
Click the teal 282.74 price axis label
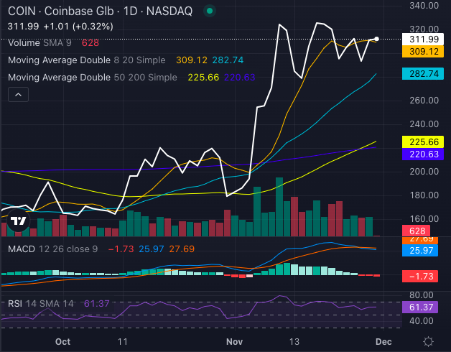click(424, 74)
